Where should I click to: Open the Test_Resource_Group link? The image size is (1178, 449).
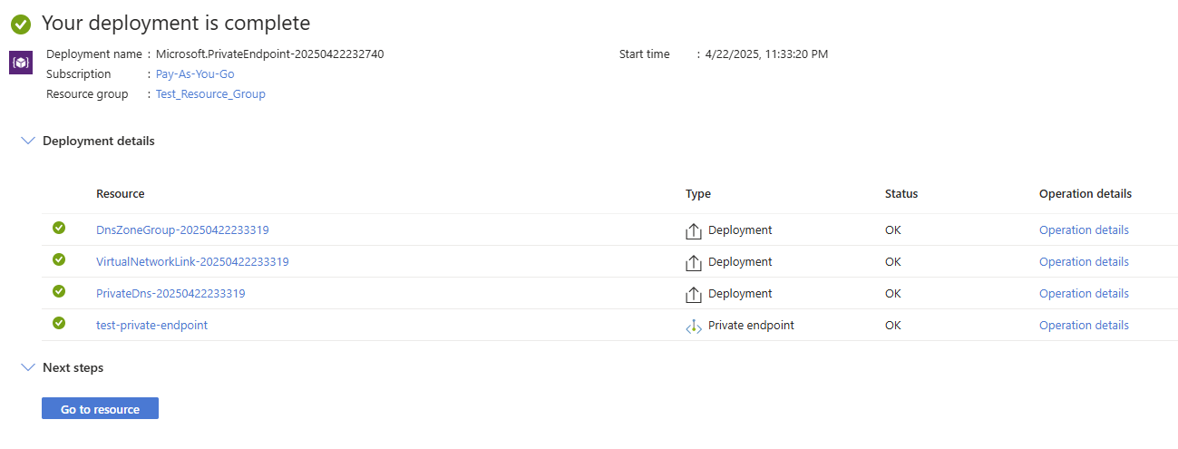coord(210,94)
